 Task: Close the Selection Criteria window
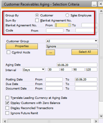click(101, 4)
